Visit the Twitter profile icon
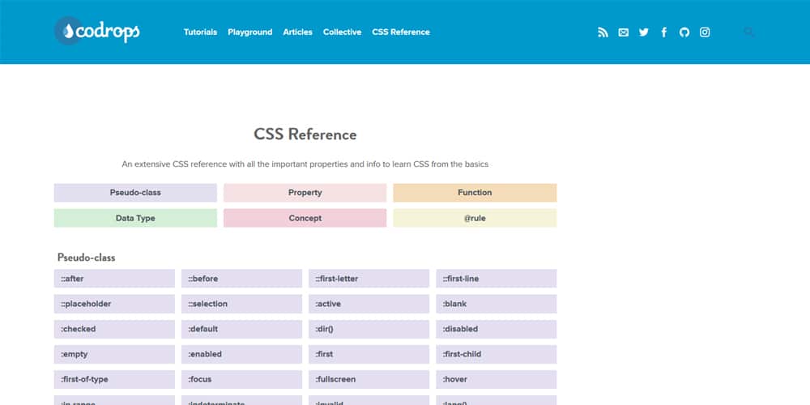 [644, 32]
